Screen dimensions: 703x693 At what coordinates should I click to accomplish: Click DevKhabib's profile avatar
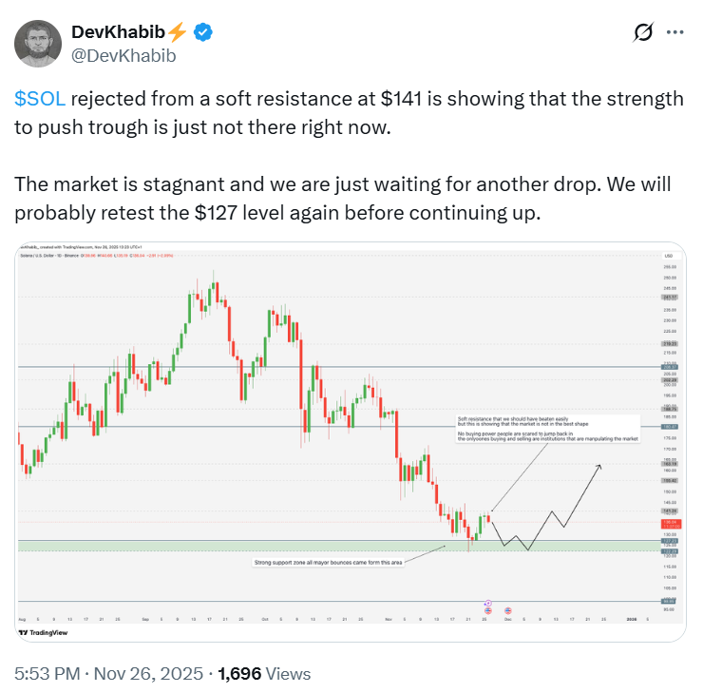pos(37,43)
